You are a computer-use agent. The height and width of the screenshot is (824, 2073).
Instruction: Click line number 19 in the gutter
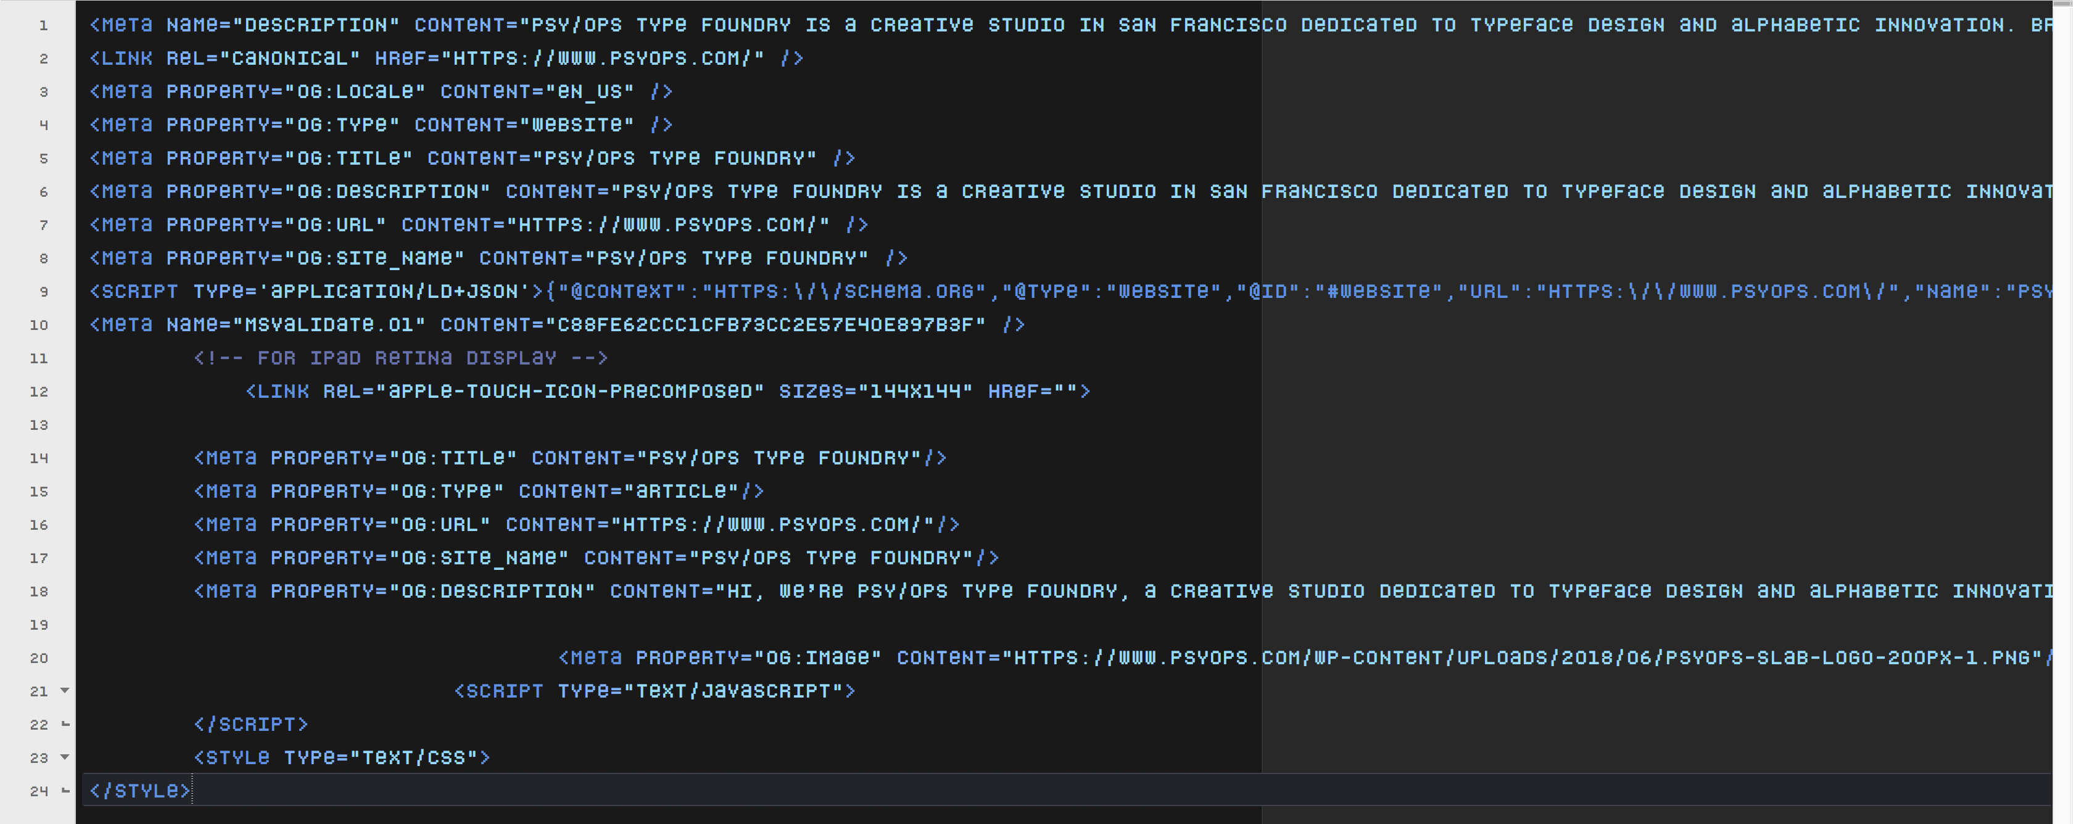click(39, 625)
